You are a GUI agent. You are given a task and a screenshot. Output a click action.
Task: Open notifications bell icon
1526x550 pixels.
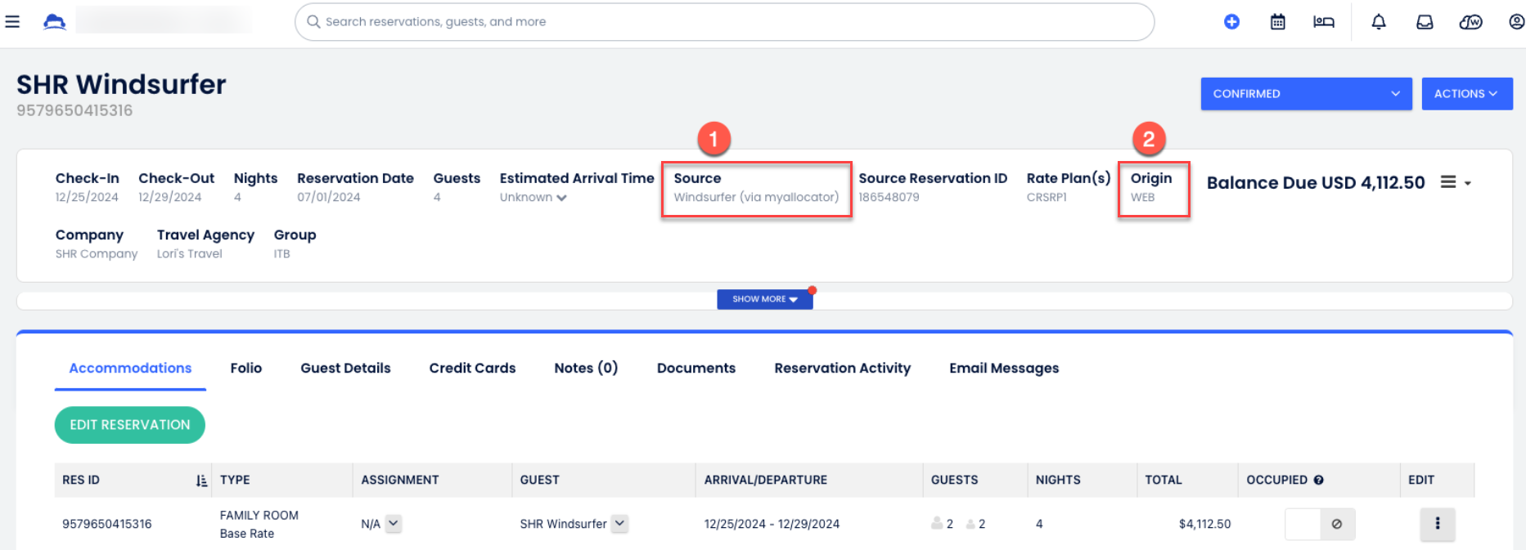click(x=1379, y=22)
